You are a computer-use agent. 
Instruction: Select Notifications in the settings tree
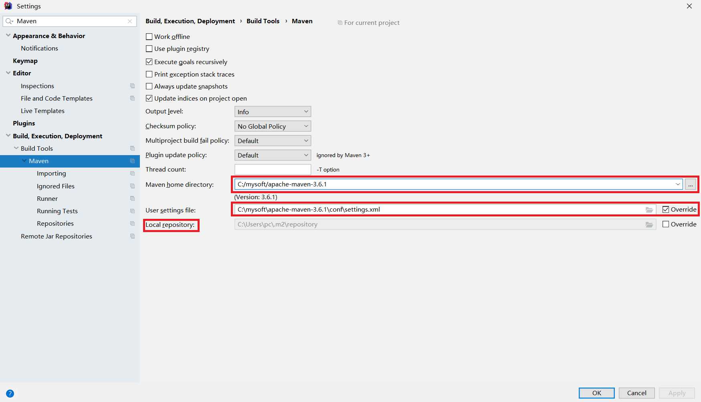[x=39, y=48]
